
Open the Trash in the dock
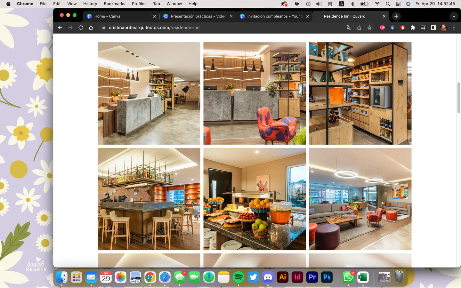pyautogui.click(x=399, y=277)
